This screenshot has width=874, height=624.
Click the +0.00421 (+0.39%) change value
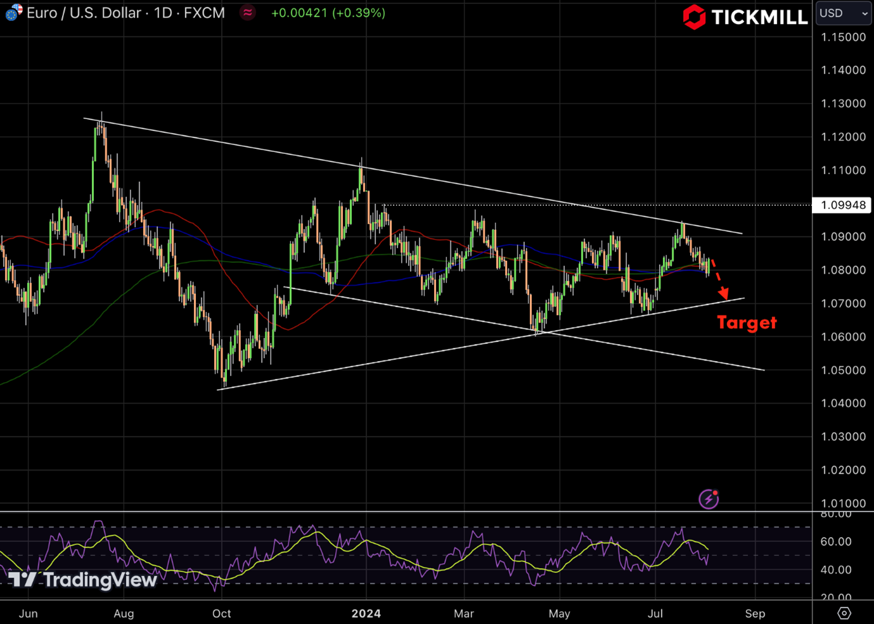click(x=328, y=13)
